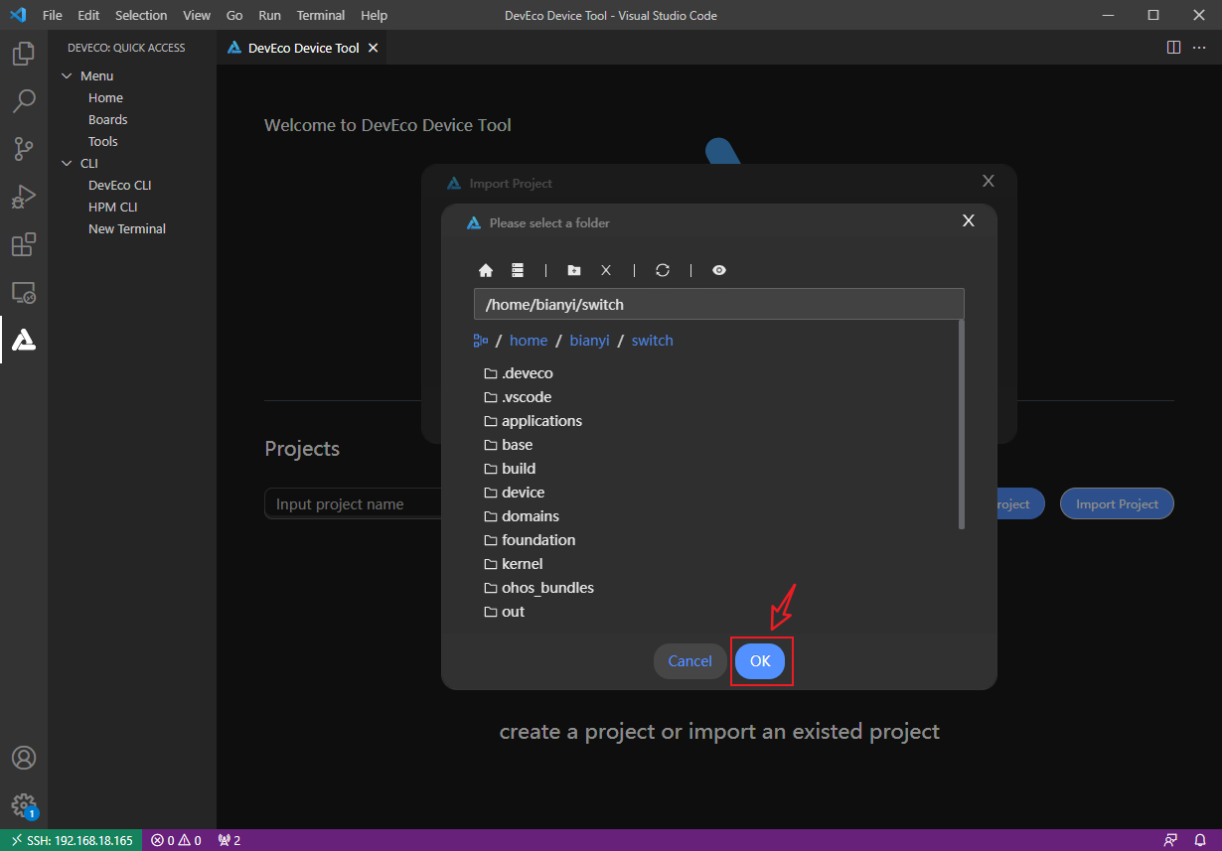Viewport: 1222px width, 851px height.
Task: Navigate to switch in the breadcrumb
Action: pyautogui.click(x=652, y=341)
